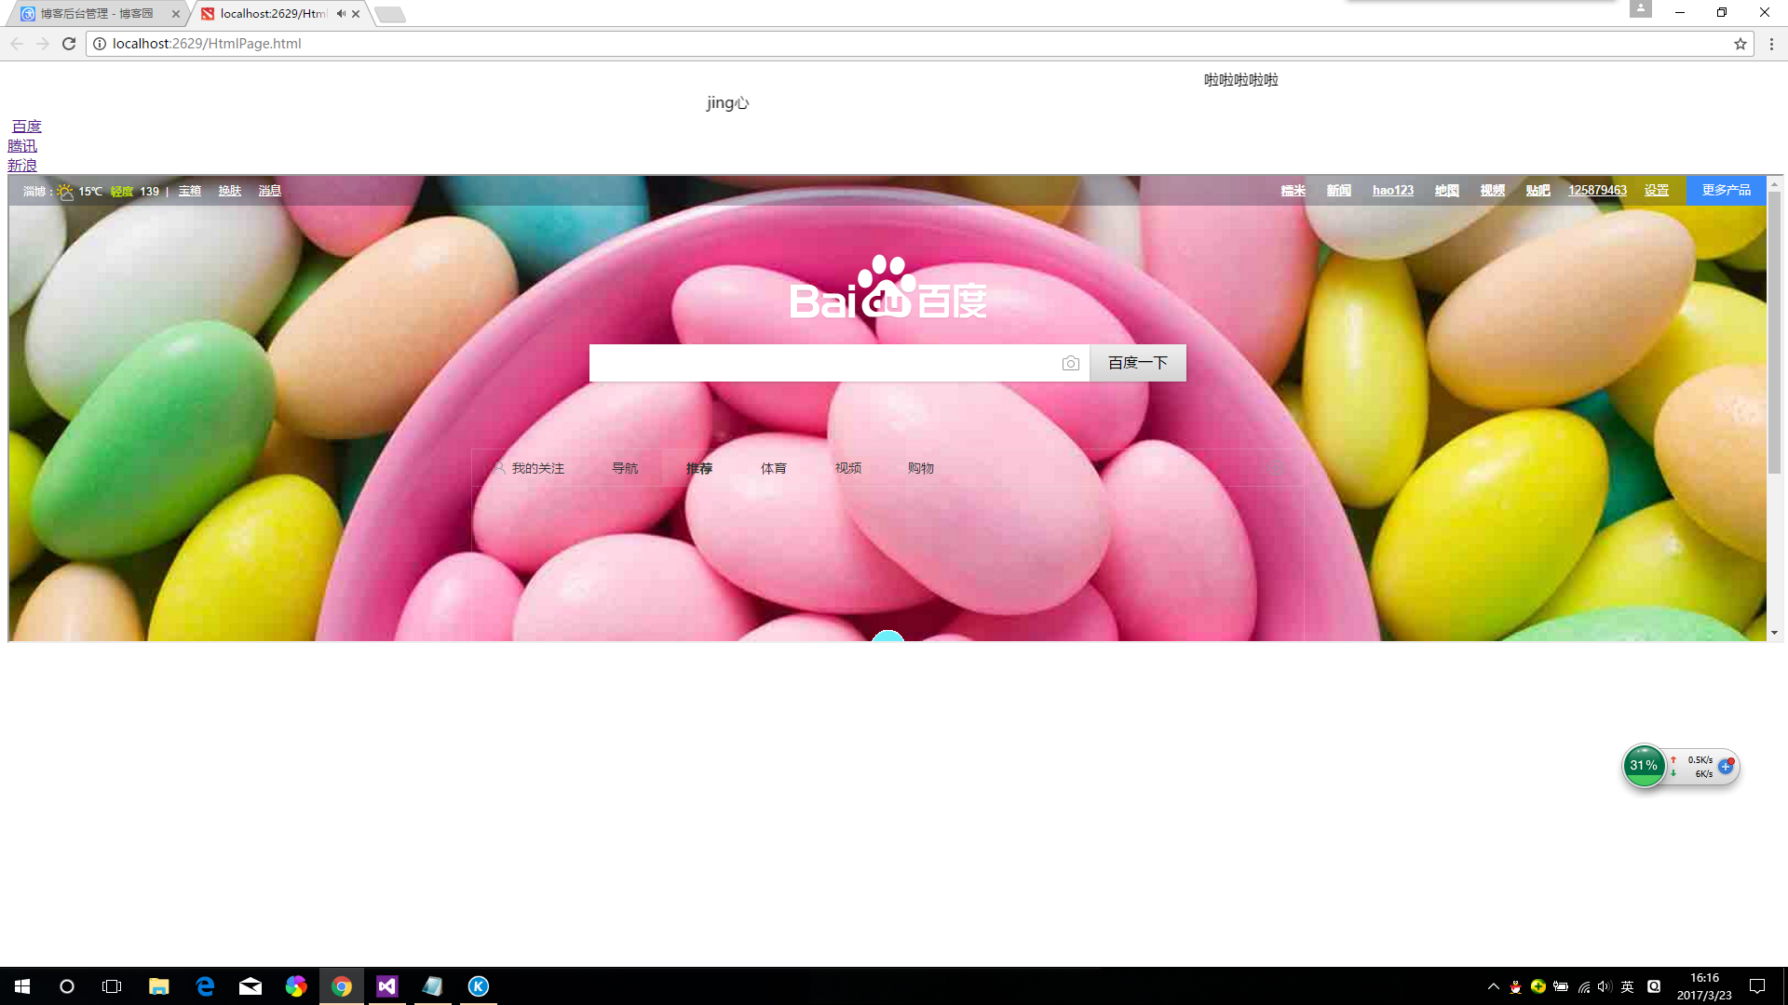
Task: Open notebook app icon on taskbar
Action: [433, 986]
